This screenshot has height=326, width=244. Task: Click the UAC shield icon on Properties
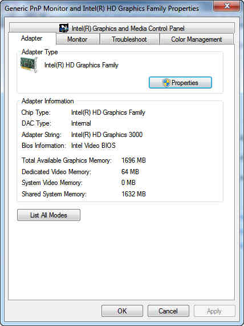[x=166, y=83]
